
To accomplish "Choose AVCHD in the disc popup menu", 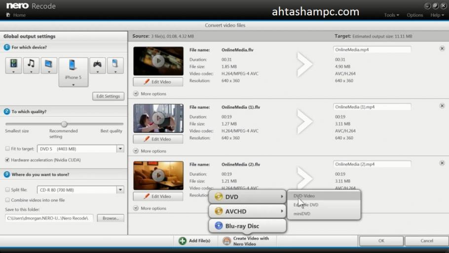I will [x=247, y=211].
